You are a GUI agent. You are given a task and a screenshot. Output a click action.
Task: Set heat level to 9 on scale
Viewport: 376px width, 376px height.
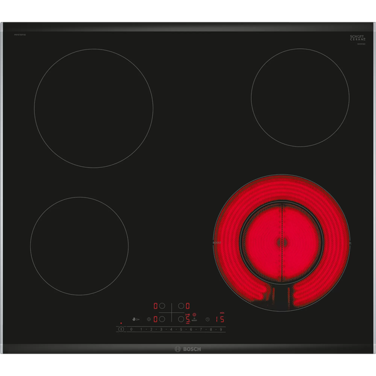pos(221,329)
